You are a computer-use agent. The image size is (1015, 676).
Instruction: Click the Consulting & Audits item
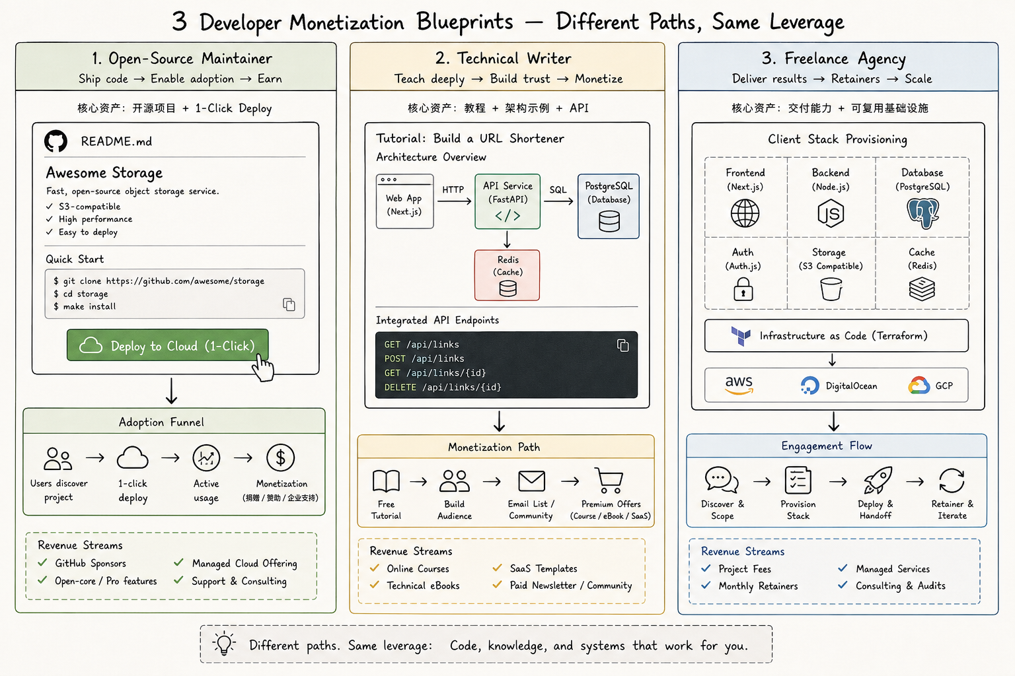(892, 586)
